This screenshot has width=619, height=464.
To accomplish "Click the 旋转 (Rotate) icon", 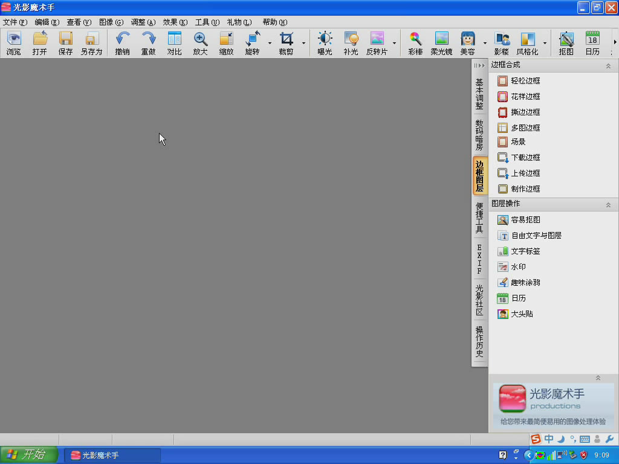I will (253, 43).
